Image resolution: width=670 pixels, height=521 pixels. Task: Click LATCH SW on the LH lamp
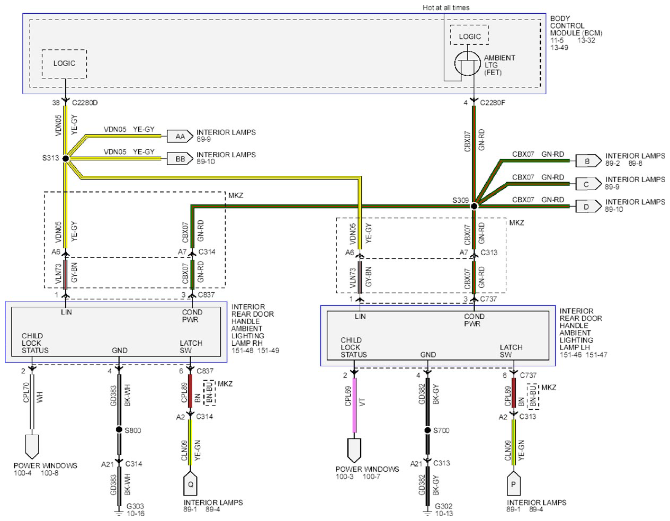511,351
